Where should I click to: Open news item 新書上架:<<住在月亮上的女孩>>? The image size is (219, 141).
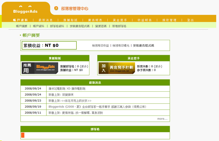click(70, 101)
